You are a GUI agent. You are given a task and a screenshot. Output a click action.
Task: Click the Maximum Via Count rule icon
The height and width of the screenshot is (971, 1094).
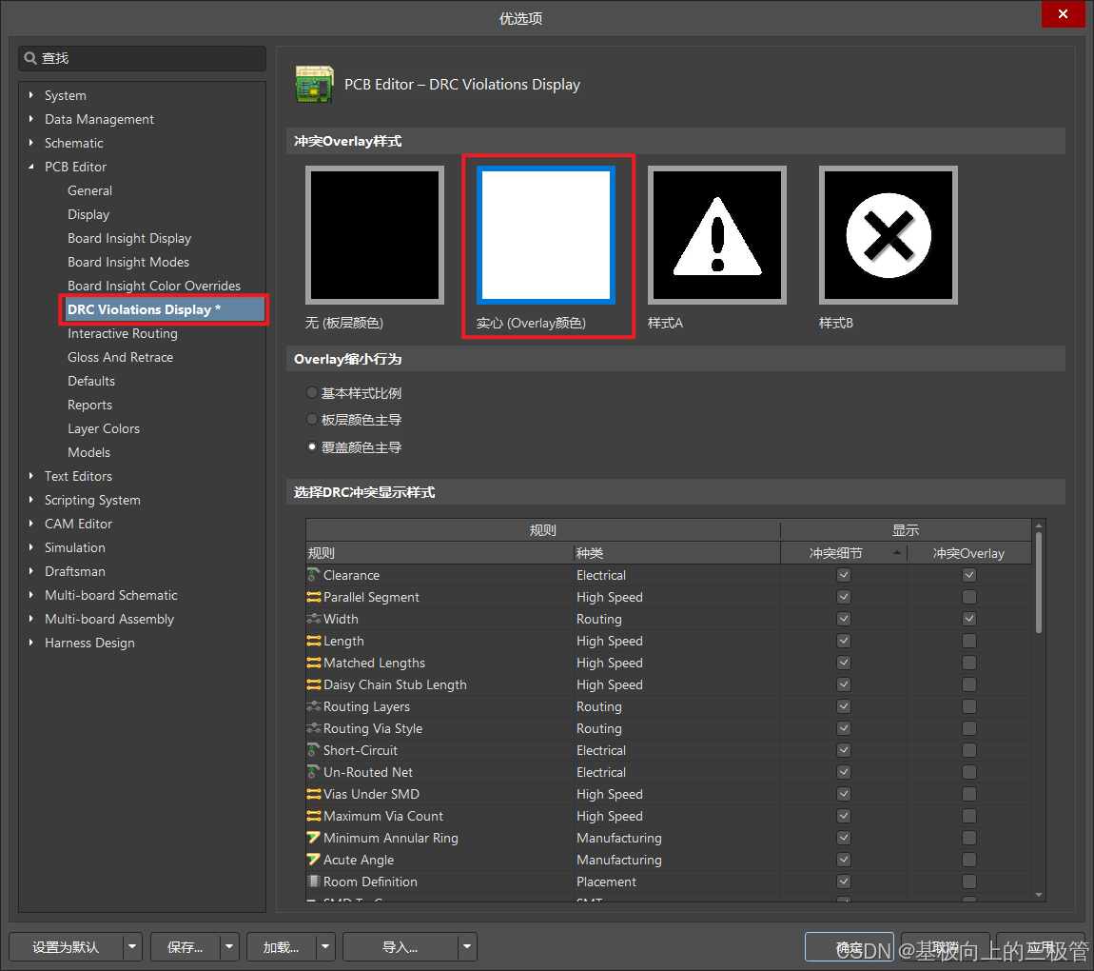[x=314, y=816]
